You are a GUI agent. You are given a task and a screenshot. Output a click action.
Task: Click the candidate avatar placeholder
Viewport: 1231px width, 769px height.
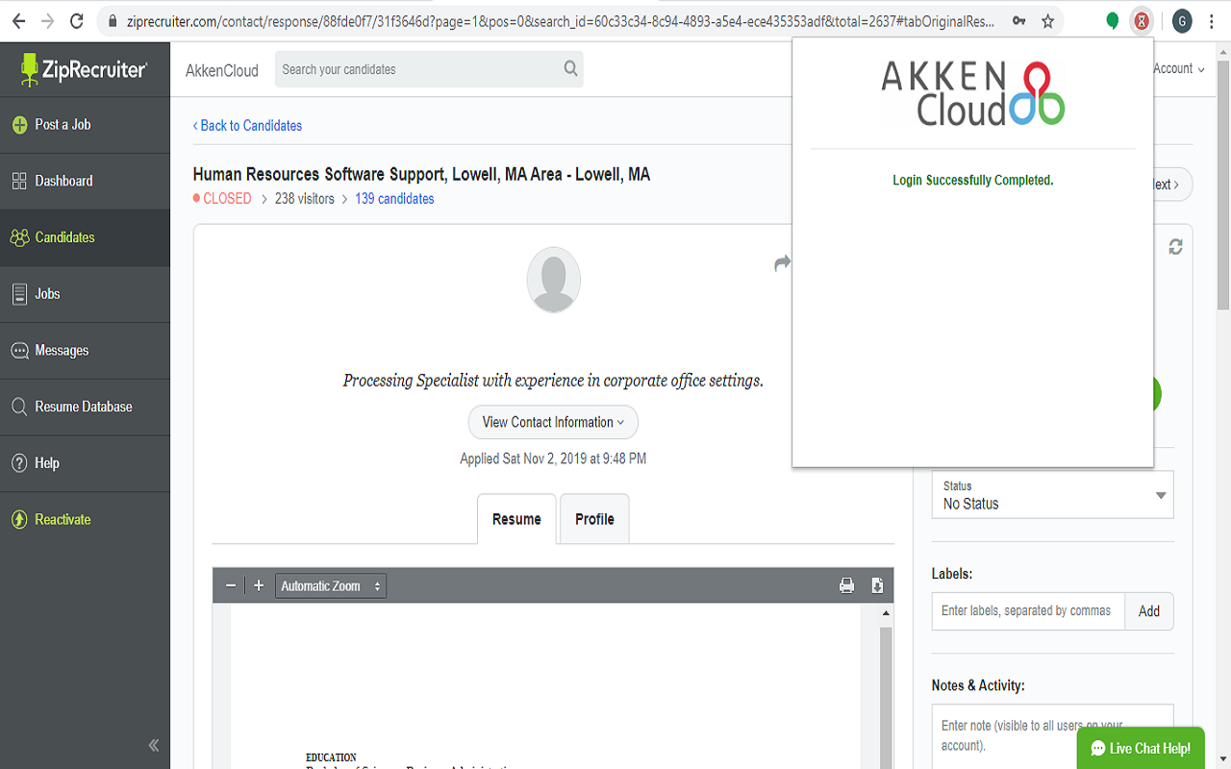(554, 280)
